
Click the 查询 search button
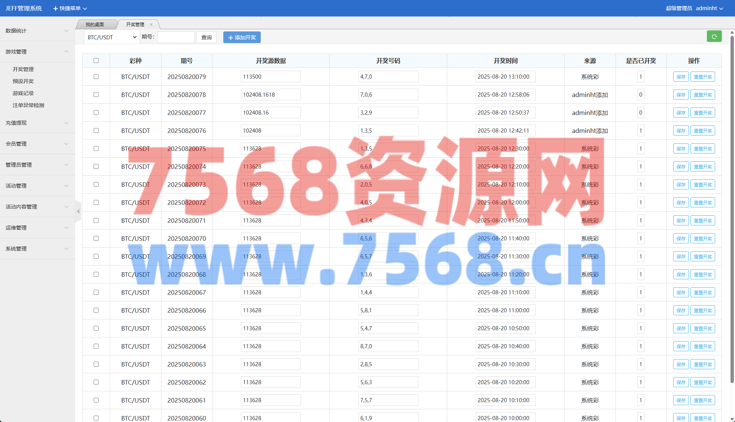tap(206, 37)
